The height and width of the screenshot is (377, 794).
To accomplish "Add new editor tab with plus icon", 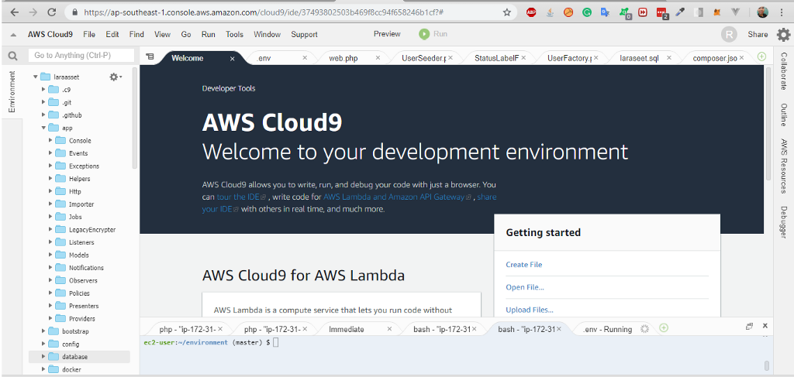I will tap(761, 57).
